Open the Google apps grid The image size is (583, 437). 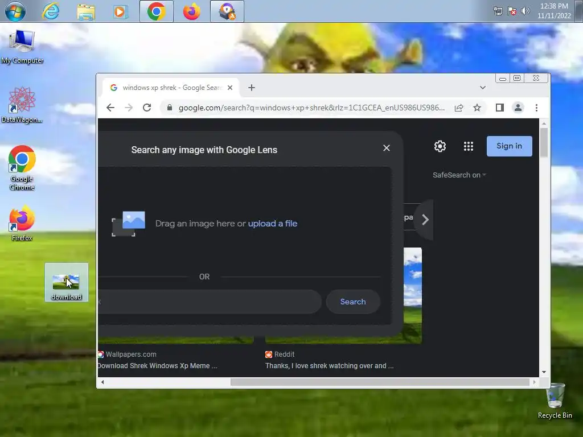coord(469,146)
